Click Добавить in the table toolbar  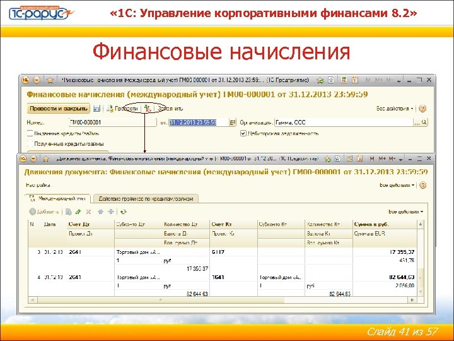click(44, 212)
